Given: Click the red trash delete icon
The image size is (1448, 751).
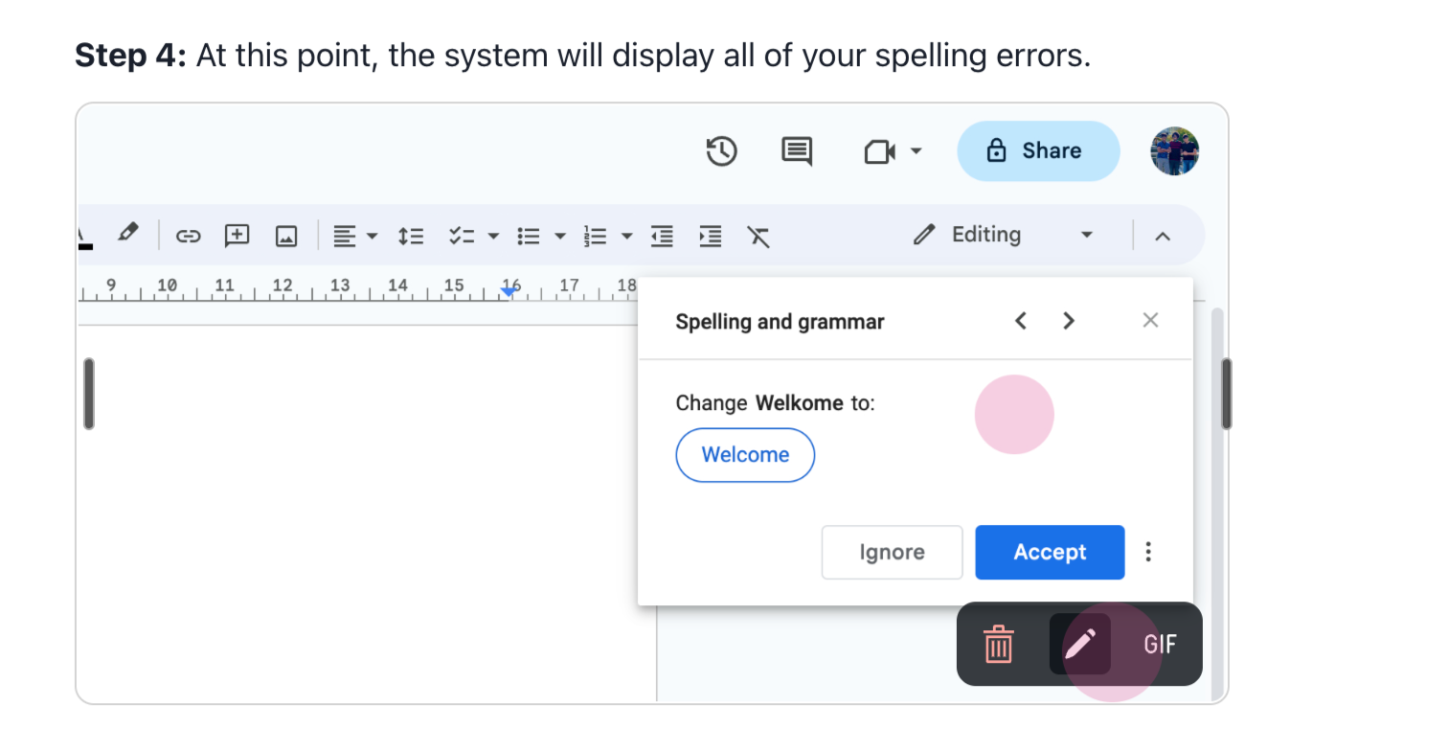Looking at the screenshot, I should coord(999,644).
